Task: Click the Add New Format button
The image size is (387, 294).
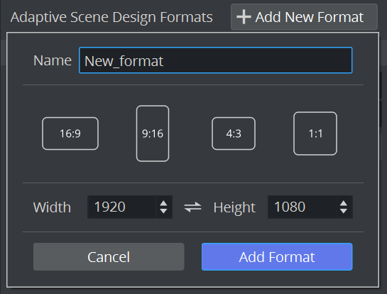Action: click(x=304, y=17)
